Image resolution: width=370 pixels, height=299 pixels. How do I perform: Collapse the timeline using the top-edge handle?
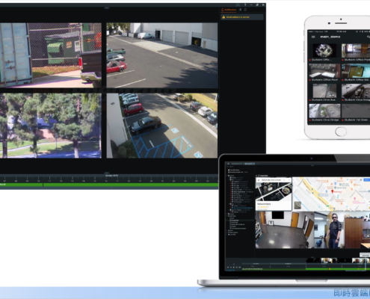point(107,173)
